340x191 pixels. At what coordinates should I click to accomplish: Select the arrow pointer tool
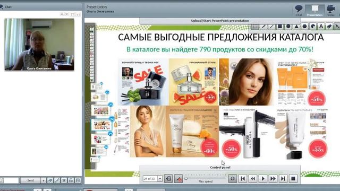(337, 27)
